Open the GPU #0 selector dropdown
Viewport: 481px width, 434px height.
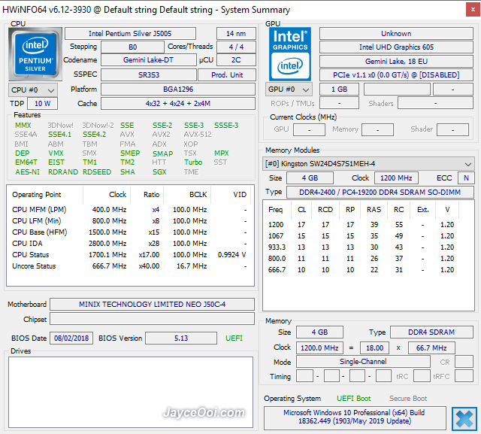pos(289,90)
